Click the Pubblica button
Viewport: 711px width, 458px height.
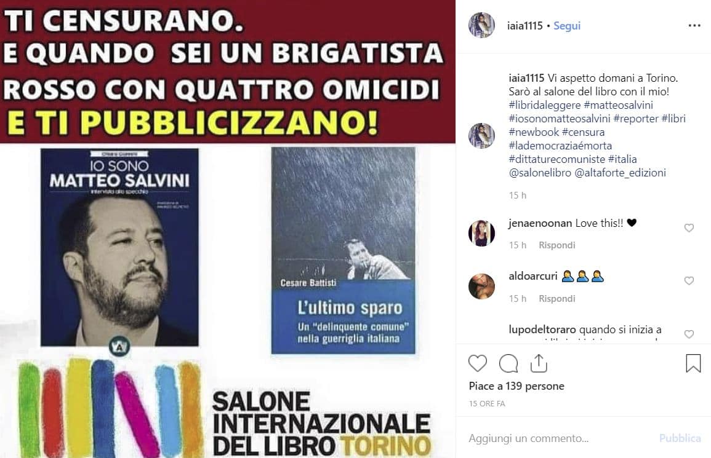click(680, 438)
